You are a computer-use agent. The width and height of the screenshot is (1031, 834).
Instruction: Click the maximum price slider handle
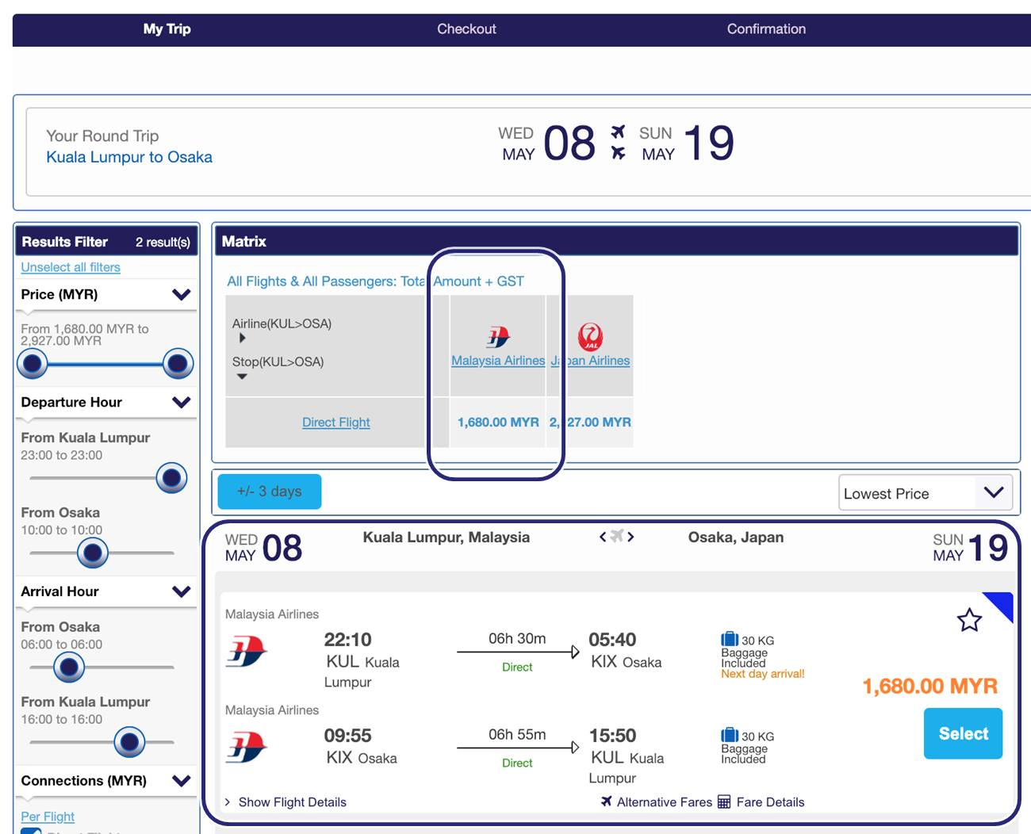(x=178, y=364)
